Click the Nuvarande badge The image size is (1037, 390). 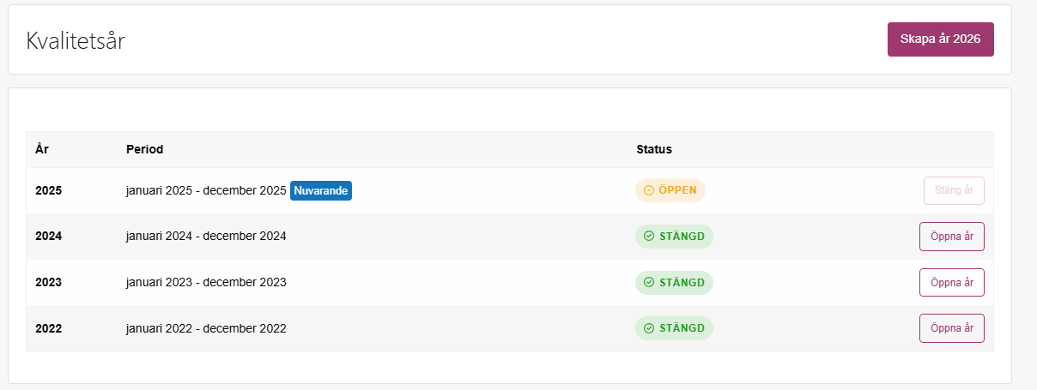point(321,190)
